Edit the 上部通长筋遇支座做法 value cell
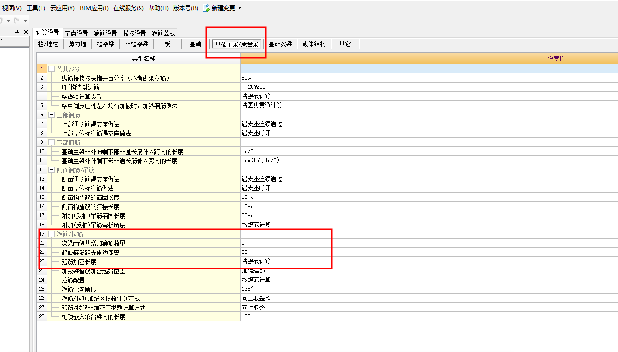618x352 pixels. (x=429, y=124)
